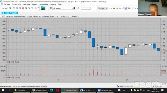Switch to the Валютный рынок tab
Viewport: 167px width, 93px height.
[20, 17]
